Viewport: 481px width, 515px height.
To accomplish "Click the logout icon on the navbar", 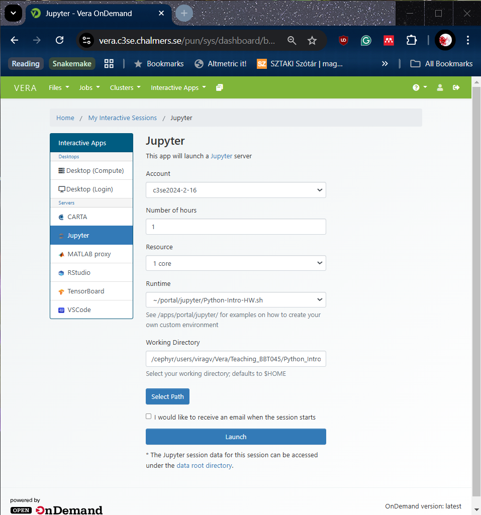I will point(456,87).
